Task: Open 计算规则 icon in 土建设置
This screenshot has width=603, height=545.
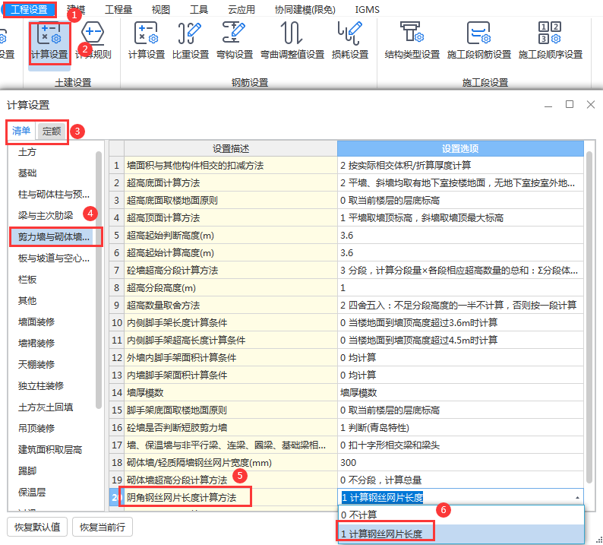Action: (93, 42)
